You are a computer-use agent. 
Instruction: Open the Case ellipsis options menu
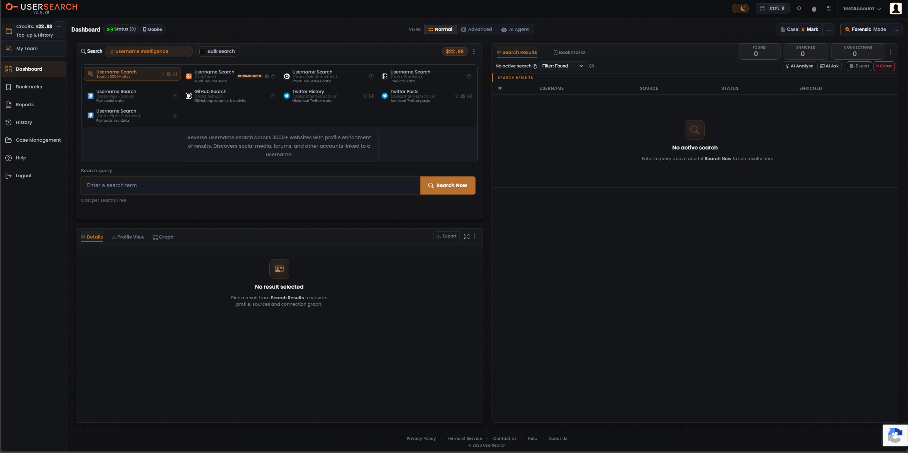[828, 30]
